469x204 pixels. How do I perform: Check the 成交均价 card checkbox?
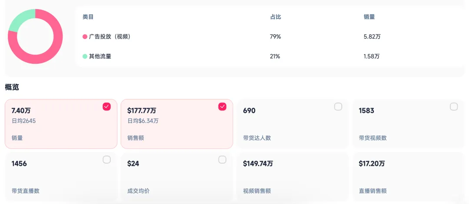pyautogui.click(x=222, y=160)
